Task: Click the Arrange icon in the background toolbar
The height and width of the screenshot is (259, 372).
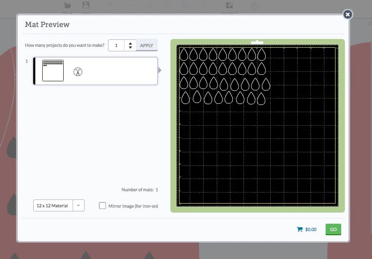Action: (x=230, y=5)
